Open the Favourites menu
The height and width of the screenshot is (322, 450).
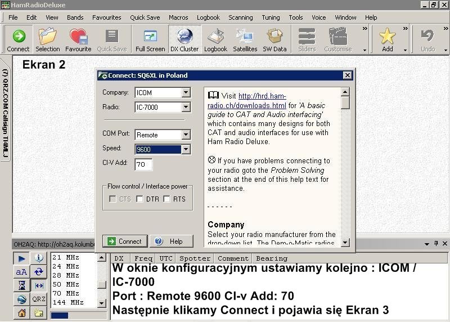(107, 17)
